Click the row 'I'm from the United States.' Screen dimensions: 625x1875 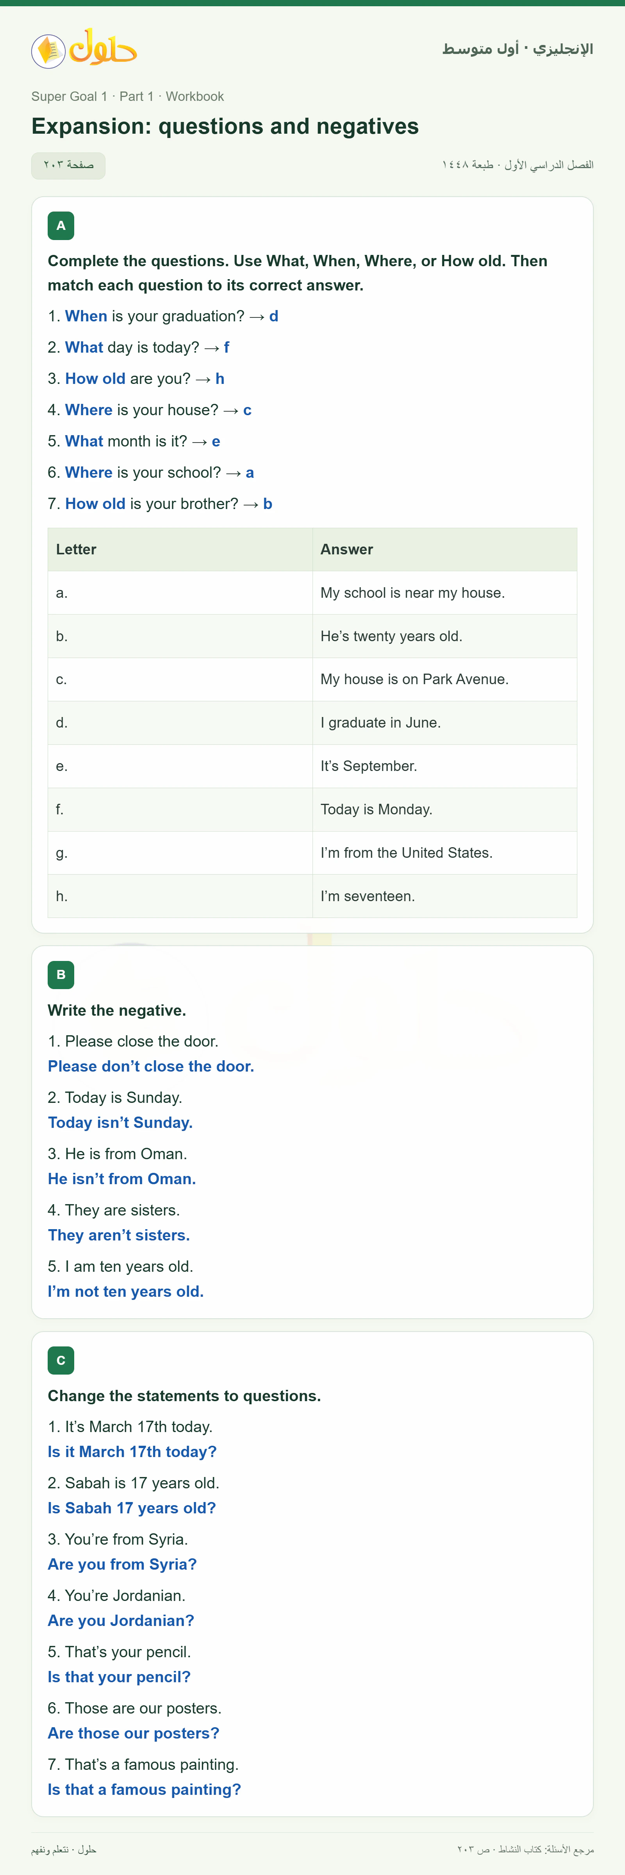click(x=312, y=853)
